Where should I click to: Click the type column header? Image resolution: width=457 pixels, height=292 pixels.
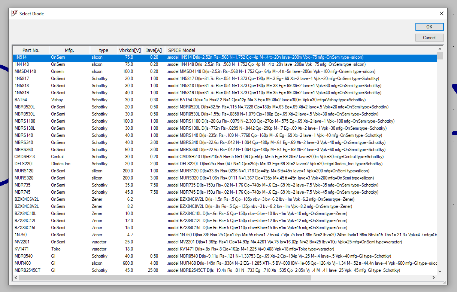tap(103, 50)
